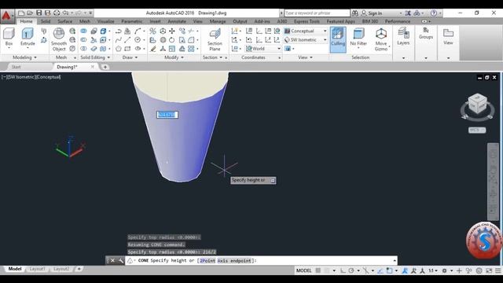503x283 pixels.
Task: Toggle the Culling selection button
Action: [338, 39]
